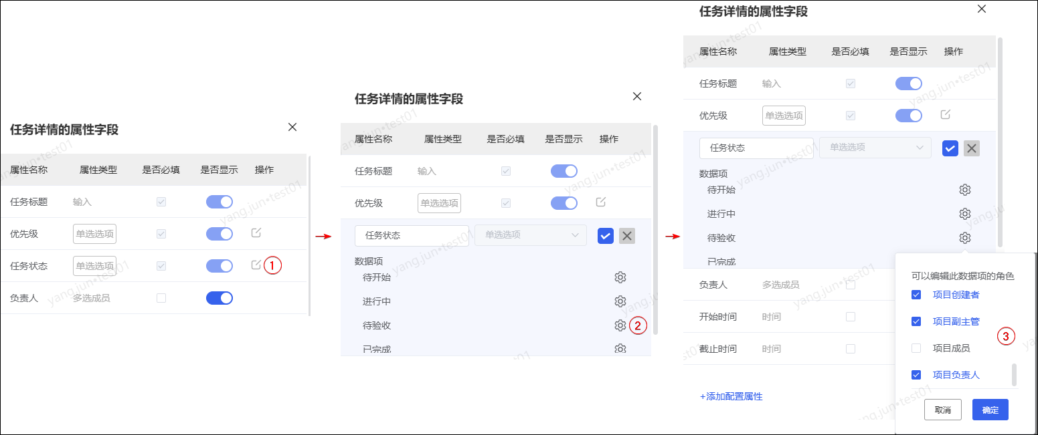Click the 进行中 gear icon in the rightmost dialog
The image size is (1038, 435).
pos(964,214)
